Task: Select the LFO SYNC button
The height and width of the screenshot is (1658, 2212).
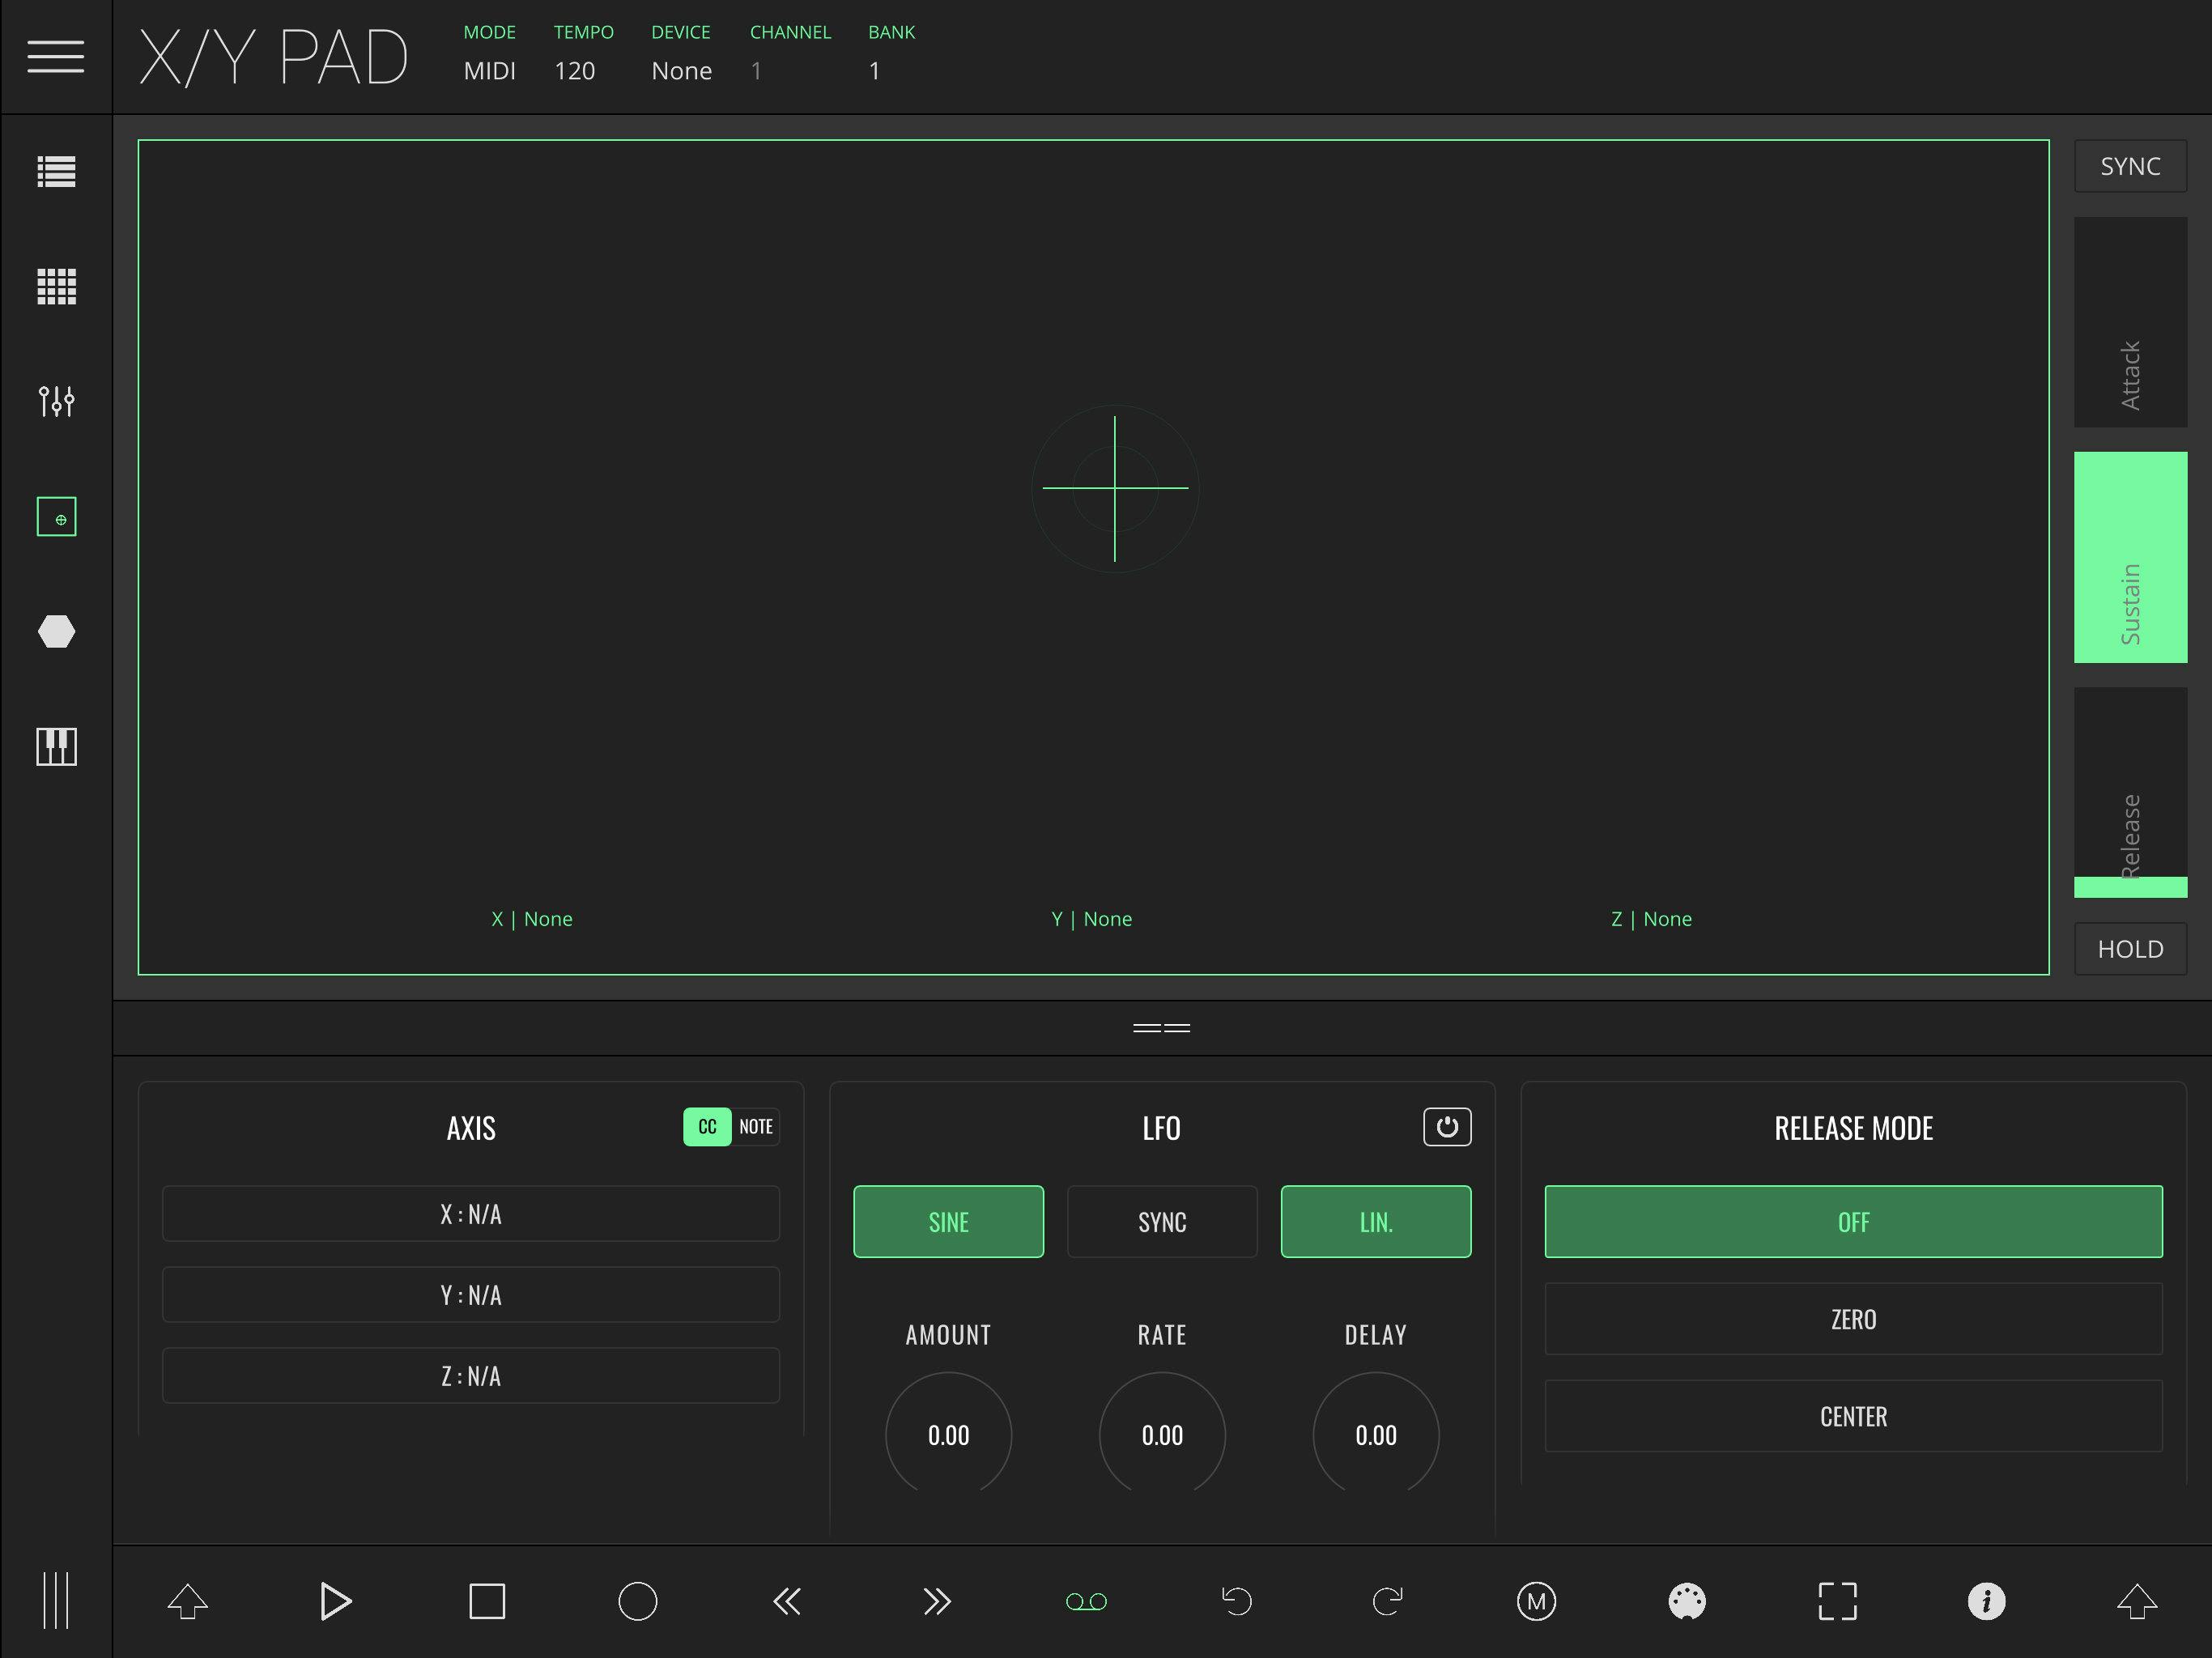Action: point(1161,1222)
